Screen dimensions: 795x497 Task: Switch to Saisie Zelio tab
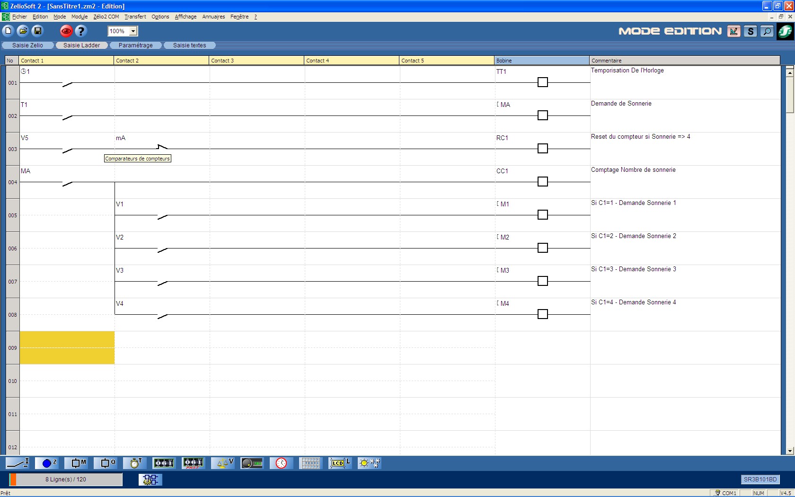tap(27, 45)
